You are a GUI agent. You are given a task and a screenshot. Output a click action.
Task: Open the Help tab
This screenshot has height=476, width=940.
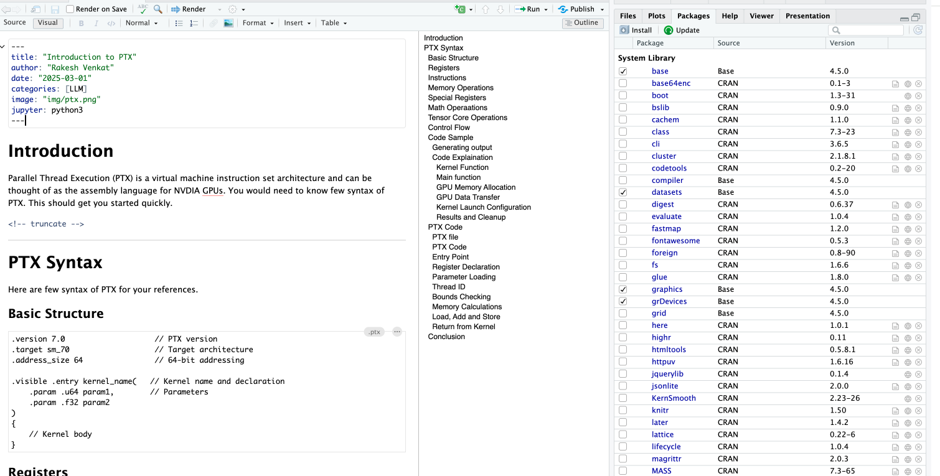coord(730,16)
